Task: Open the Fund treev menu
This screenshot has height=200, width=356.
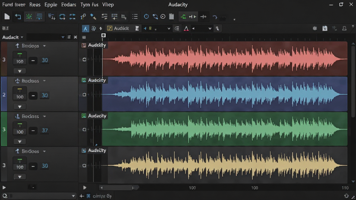Action: click(x=14, y=5)
